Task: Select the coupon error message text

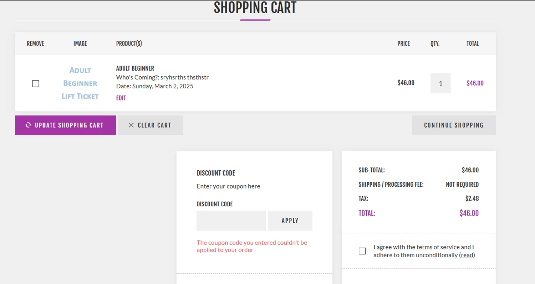Action: pos(252,246)
